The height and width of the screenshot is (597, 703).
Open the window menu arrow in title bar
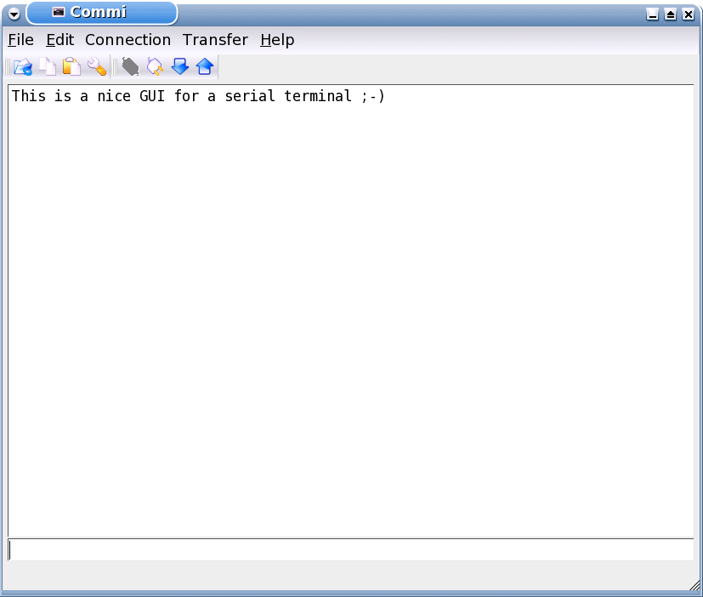(14, 14)
